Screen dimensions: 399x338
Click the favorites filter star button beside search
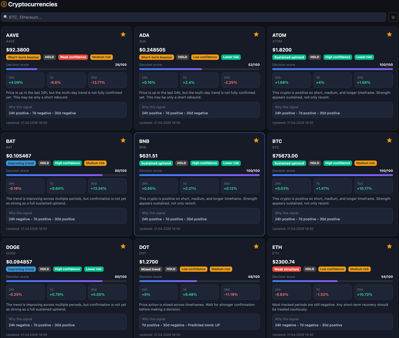[393, 17]
